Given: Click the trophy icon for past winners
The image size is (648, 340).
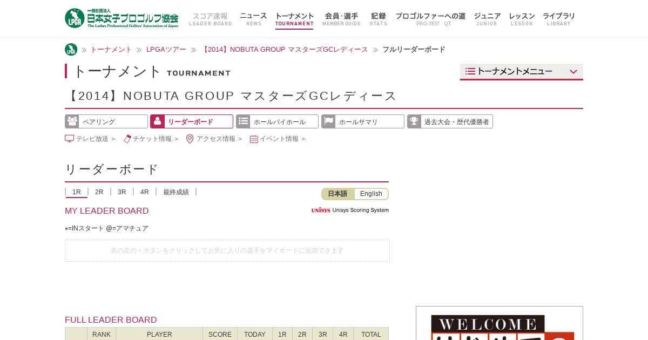Looking at the screenshot, I should [414, 121].
